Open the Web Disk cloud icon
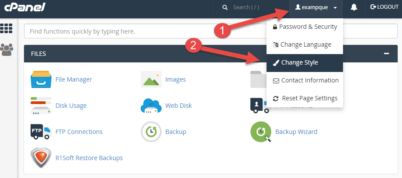 pyautogui.click(x=151, y=106)
